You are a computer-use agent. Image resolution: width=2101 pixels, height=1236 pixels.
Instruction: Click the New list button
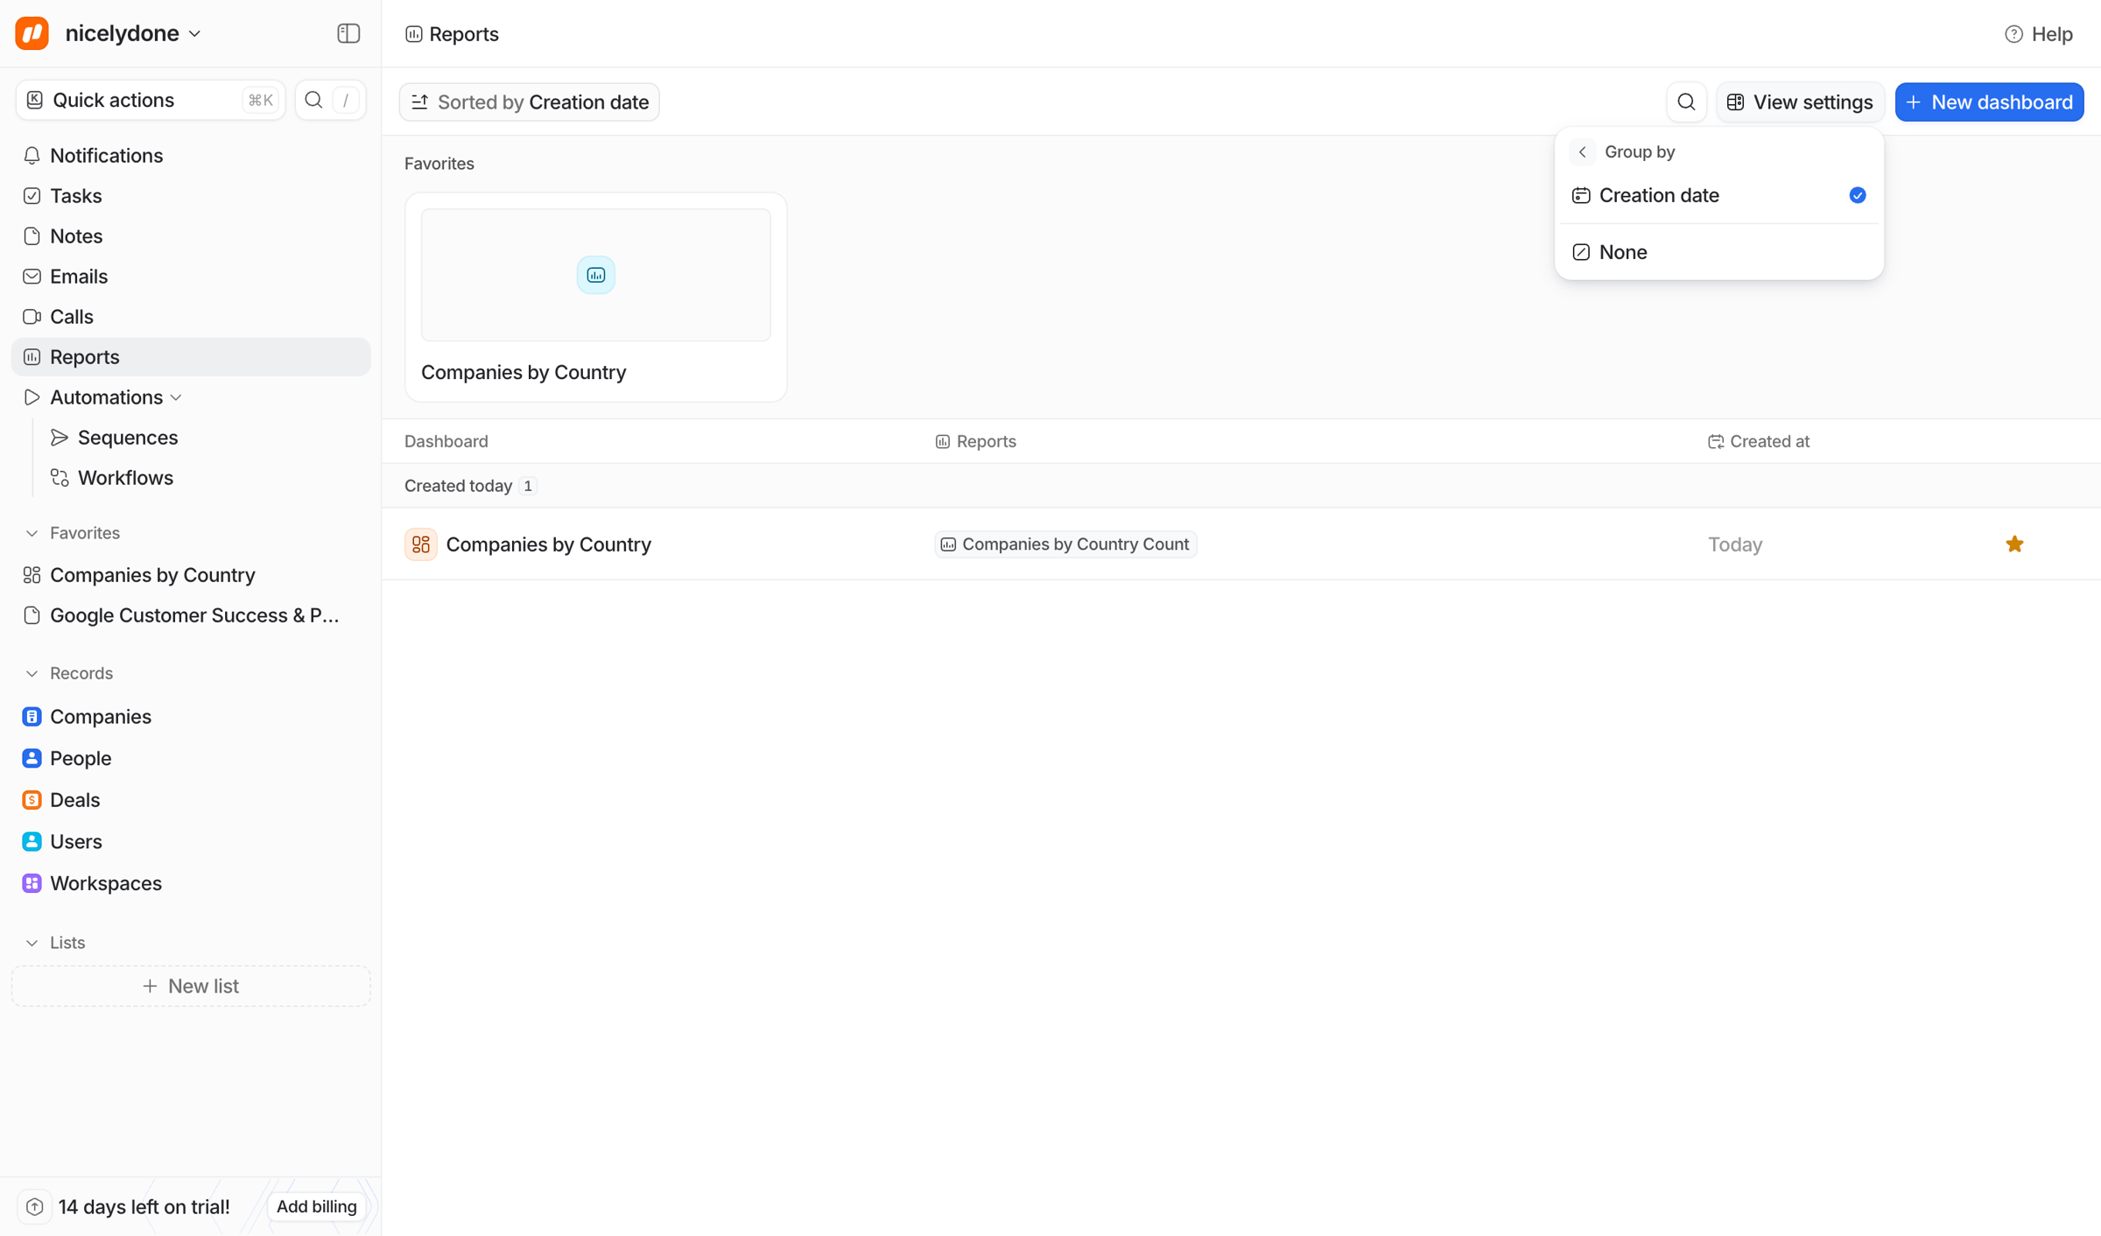[191, 987]
